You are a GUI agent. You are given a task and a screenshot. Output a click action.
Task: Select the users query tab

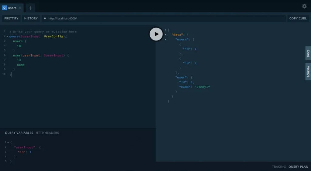(x=12, y=8)
